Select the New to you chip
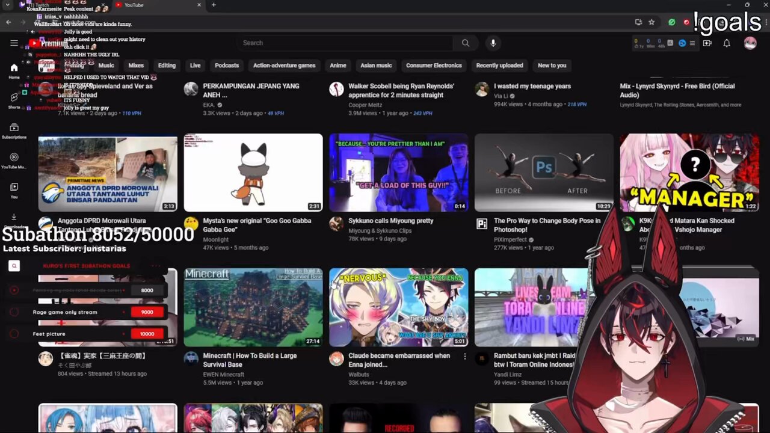770x433 pixels. (x=552, y=66)
